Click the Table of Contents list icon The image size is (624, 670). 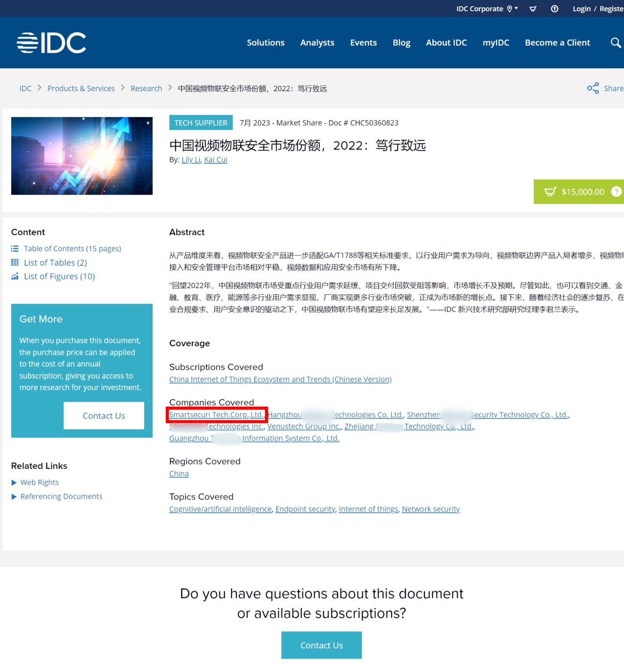pos(15,249)
